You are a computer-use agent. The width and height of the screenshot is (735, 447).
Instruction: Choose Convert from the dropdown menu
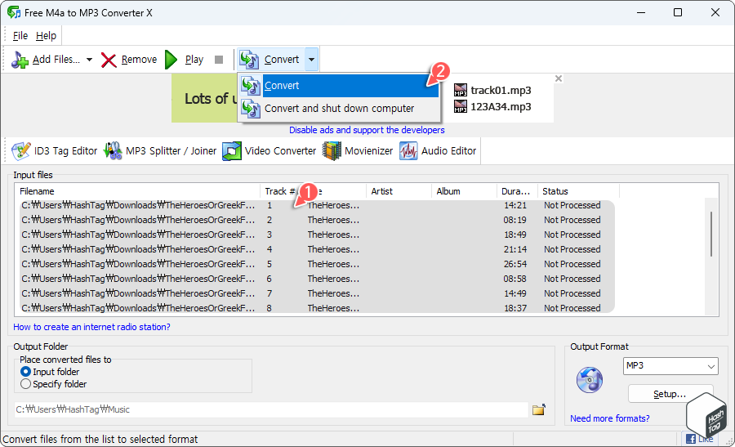coord(340,86)
